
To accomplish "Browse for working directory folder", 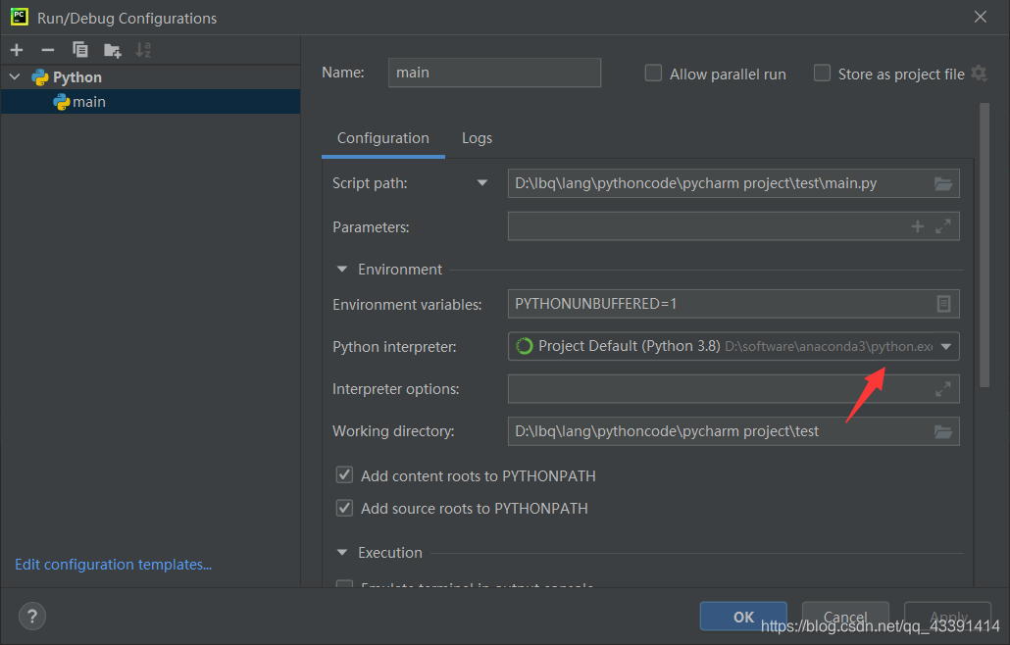I will [x=943, y=431].
